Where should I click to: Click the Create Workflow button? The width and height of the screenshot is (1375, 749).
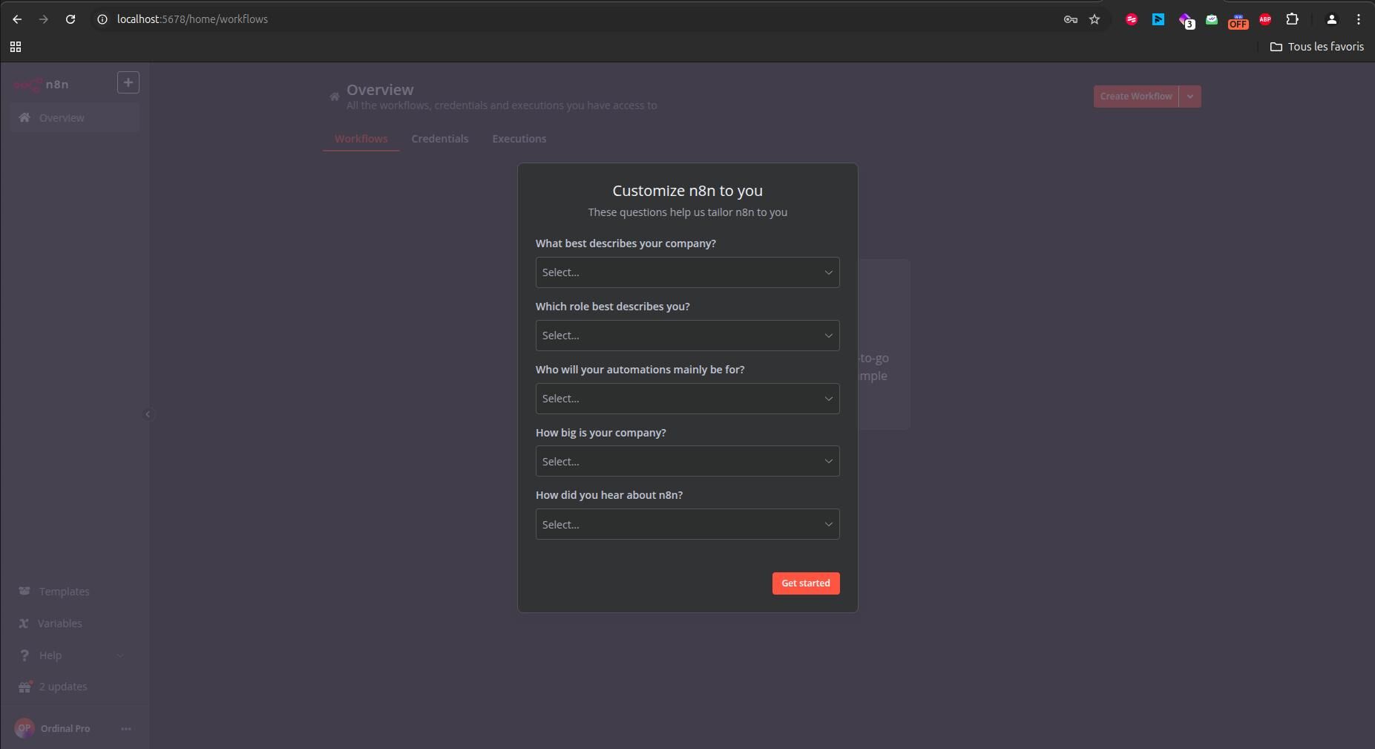pyautogui.click(x=1135, y=97)
